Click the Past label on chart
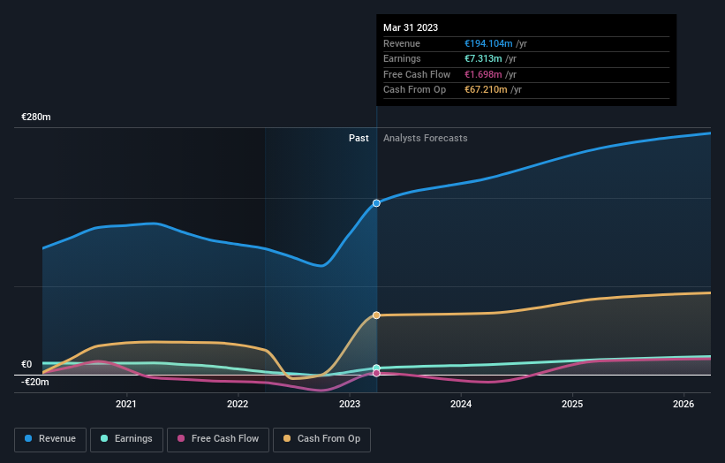Viewport: 725px width, 463px height. [x=359, y=138]
